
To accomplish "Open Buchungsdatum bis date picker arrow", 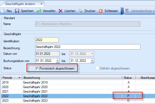I will coord(92,61).
